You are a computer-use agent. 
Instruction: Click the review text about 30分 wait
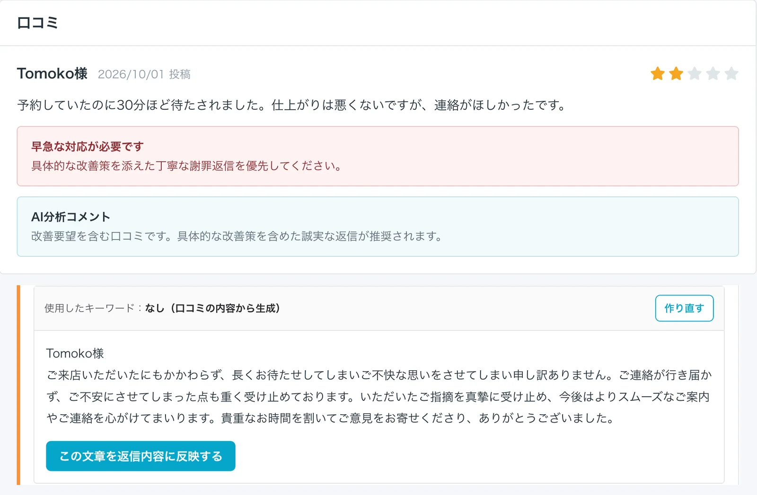coord(291,105)
